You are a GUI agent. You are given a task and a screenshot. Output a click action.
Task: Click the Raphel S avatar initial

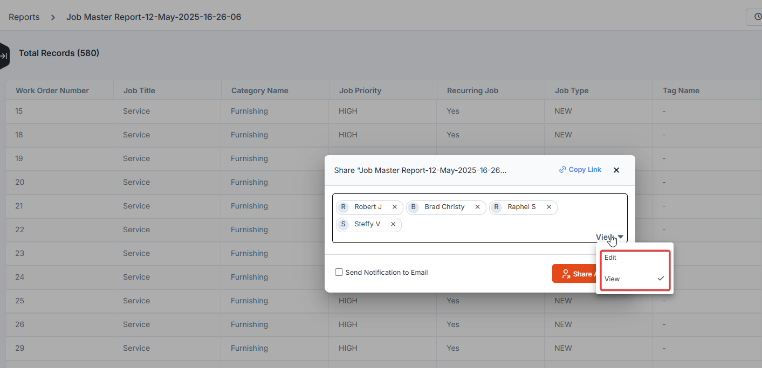(x=497, y=207)
